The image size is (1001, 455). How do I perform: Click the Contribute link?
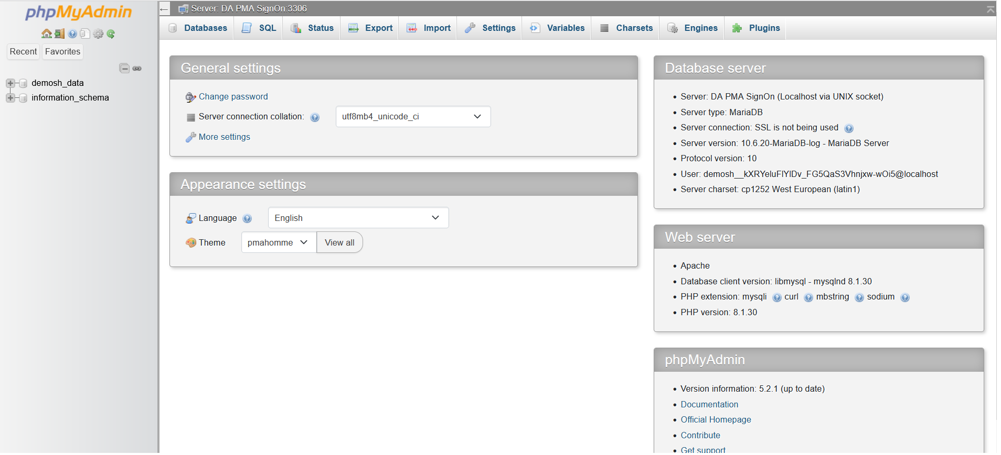(x=700, y=436)
